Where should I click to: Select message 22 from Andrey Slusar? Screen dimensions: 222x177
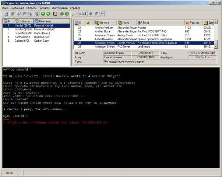tap(144, 31)
